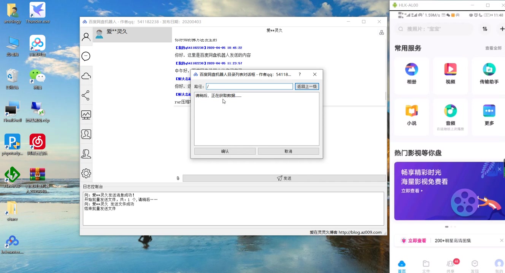Image resolution: width=505 pixels, height=273 pixels.
Task: Click the 此电脑 desktop icon
Action: coord(13,46)
